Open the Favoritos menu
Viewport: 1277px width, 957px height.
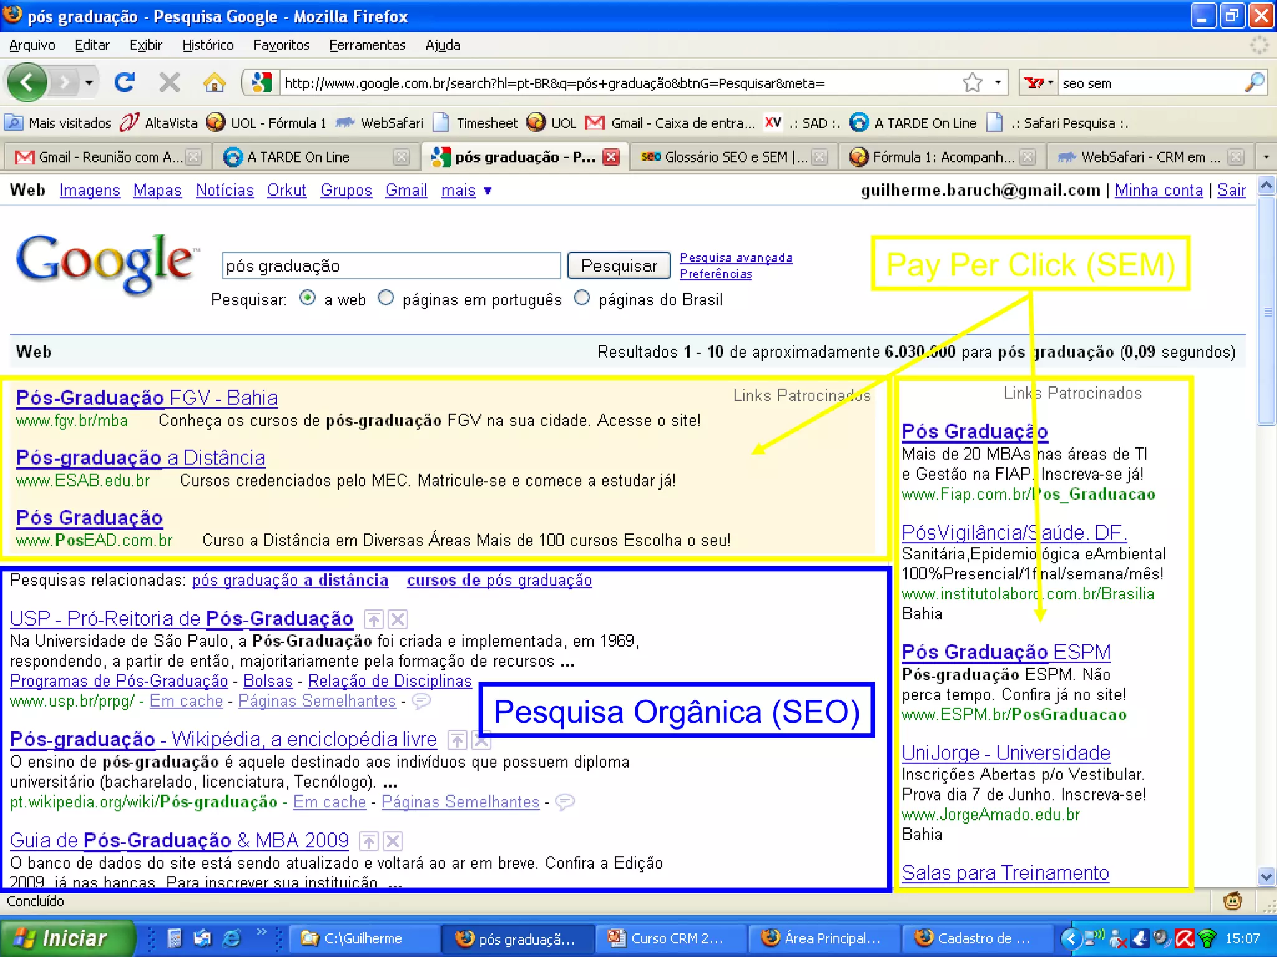point(281,45)
